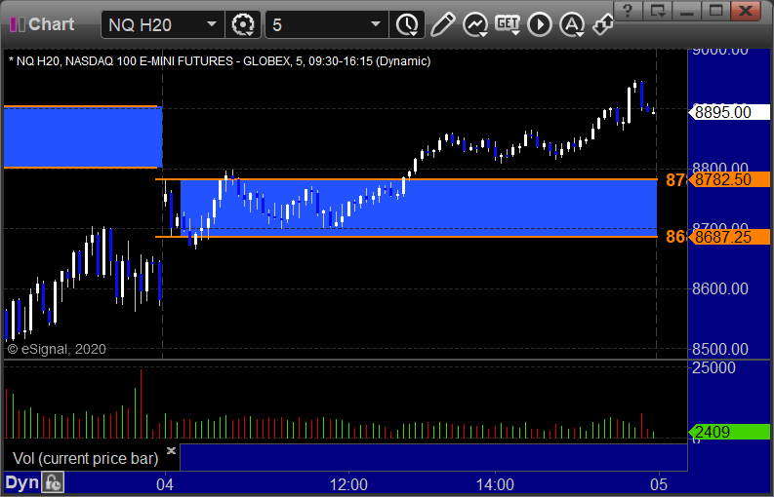Click the 8600.00 price axis label
Screen dimensions: 774x497
tap(719, 288)
